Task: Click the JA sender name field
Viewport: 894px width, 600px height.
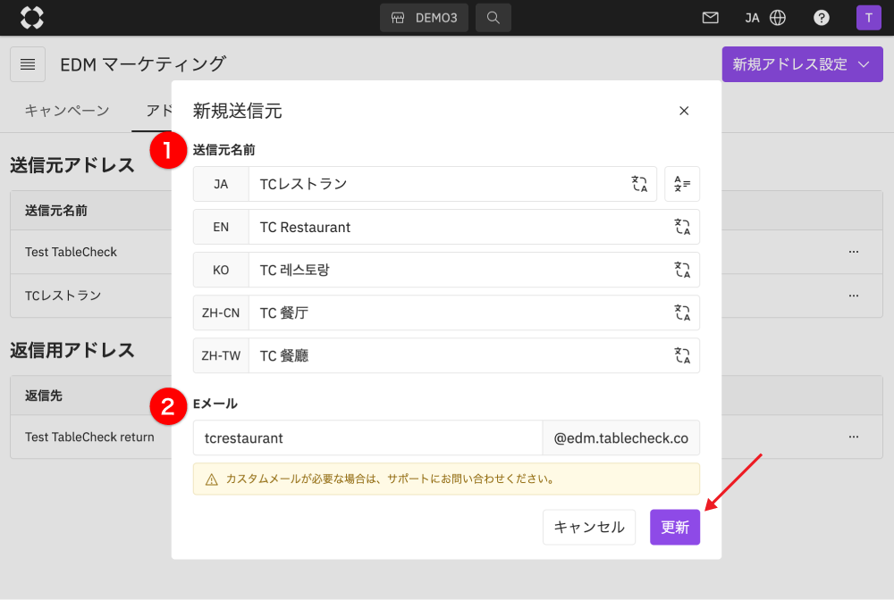Action: (439, 184)
